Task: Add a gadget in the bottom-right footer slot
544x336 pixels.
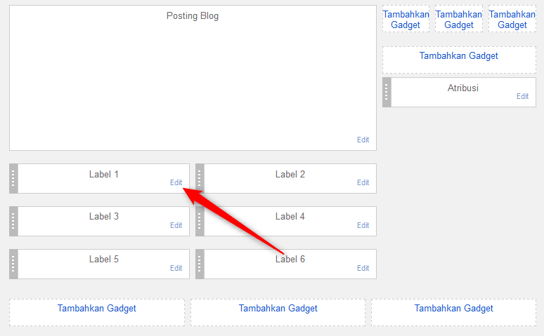Action: pyautogui.click(x=453, y=308)
